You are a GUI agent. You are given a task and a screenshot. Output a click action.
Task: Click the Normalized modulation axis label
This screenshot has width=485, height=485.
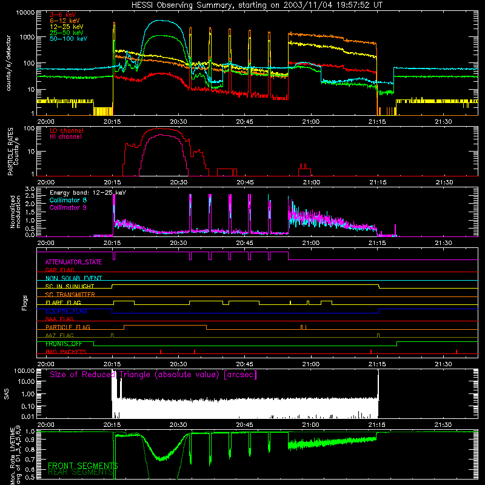tap(15, 212)
